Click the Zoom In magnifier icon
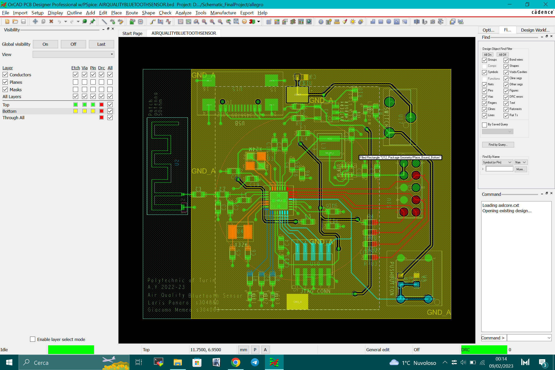This screenshot has width=555, height=370. (x=212, y=22)
